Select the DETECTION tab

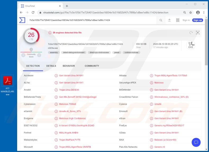point(33,66)
